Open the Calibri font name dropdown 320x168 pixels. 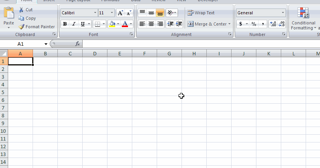click(95, 13)
